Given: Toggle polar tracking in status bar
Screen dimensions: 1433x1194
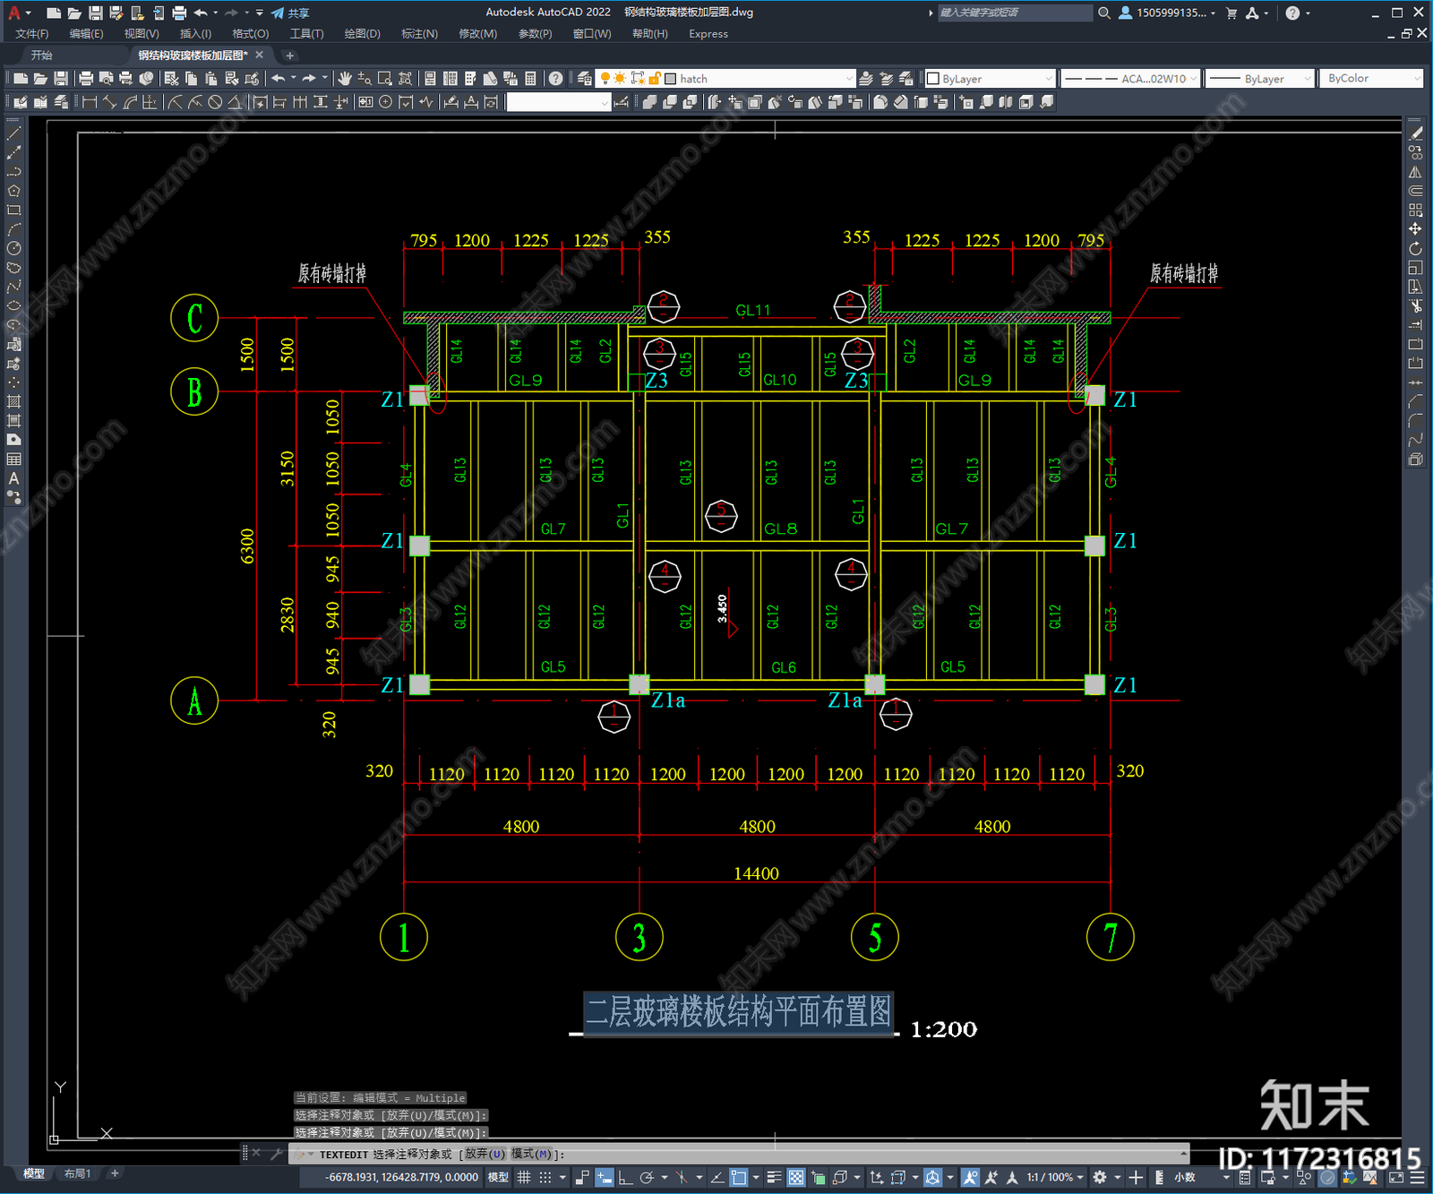Looking at the screenshot, I should [x=648, y=1177].
